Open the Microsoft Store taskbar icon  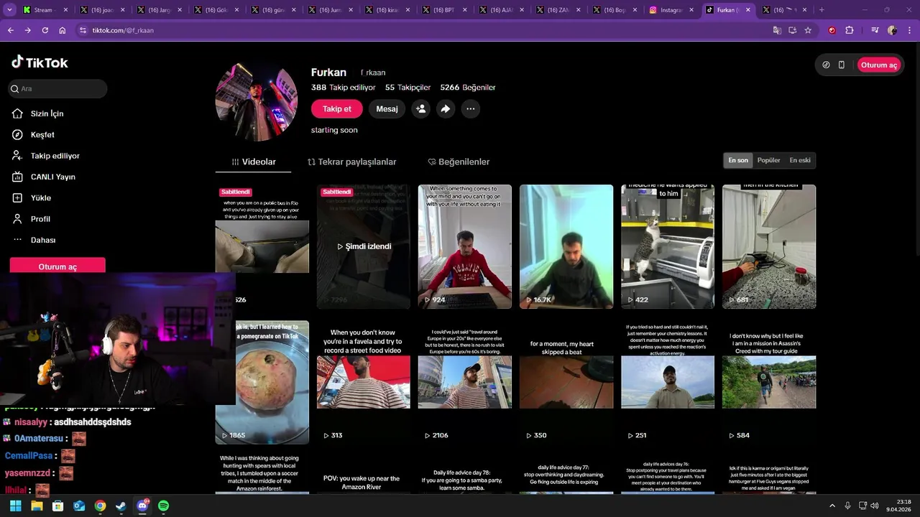(57, 506)
